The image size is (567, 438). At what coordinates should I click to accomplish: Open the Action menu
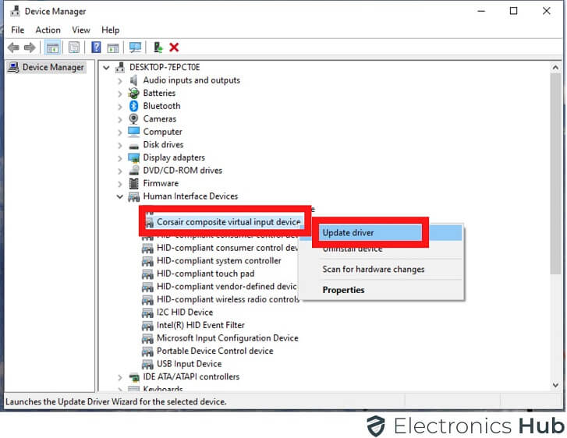(48, 30)
